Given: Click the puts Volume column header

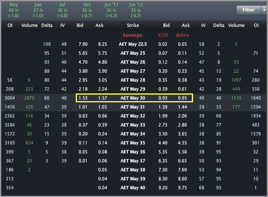Looking at the screenshot, I should click(x=236, y=25).
